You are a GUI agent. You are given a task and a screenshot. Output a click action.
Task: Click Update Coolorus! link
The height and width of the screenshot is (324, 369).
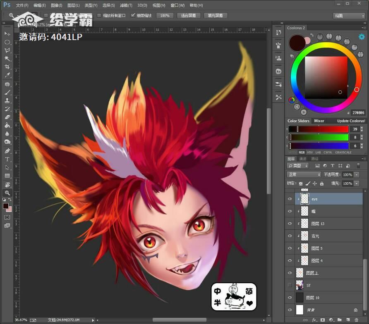pyautogui.click(x=351, y=121)
